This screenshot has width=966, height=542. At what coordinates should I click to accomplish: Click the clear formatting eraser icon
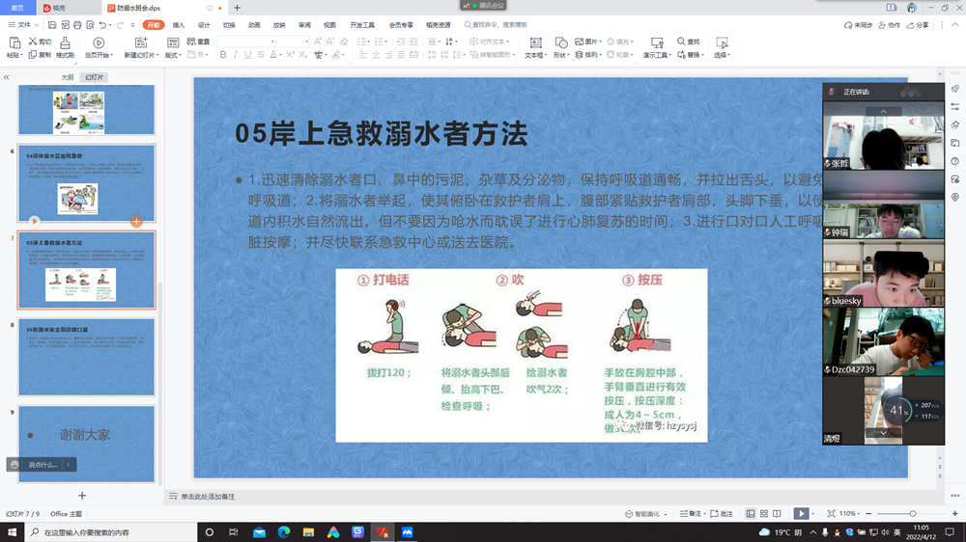[x=344, y=41]
